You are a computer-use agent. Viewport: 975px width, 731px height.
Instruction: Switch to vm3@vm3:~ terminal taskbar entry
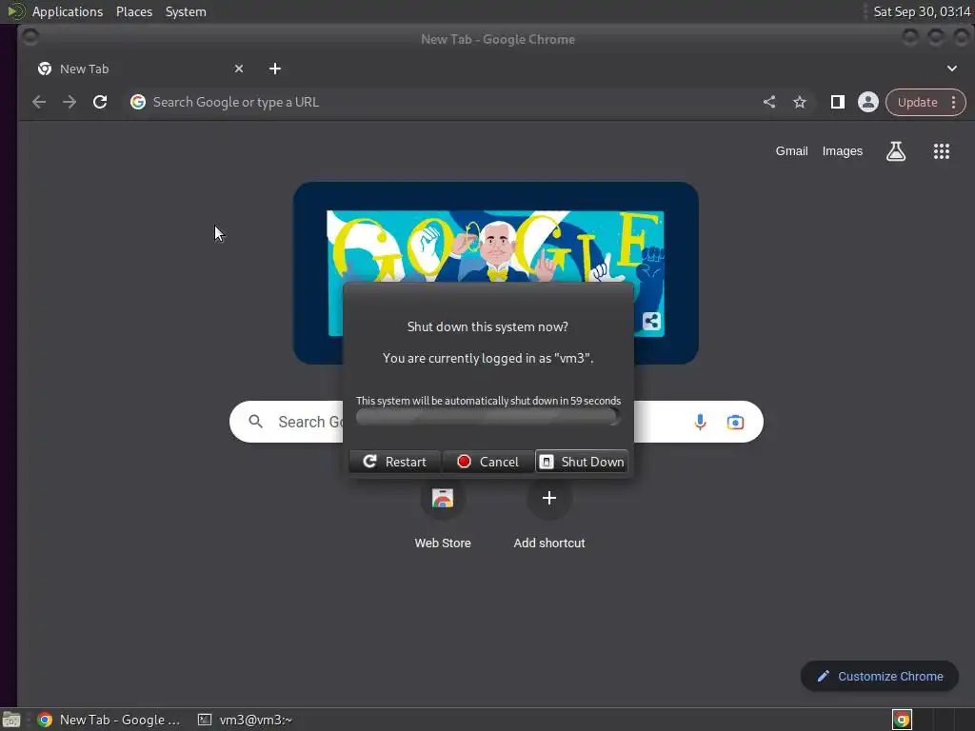point(245,720)
